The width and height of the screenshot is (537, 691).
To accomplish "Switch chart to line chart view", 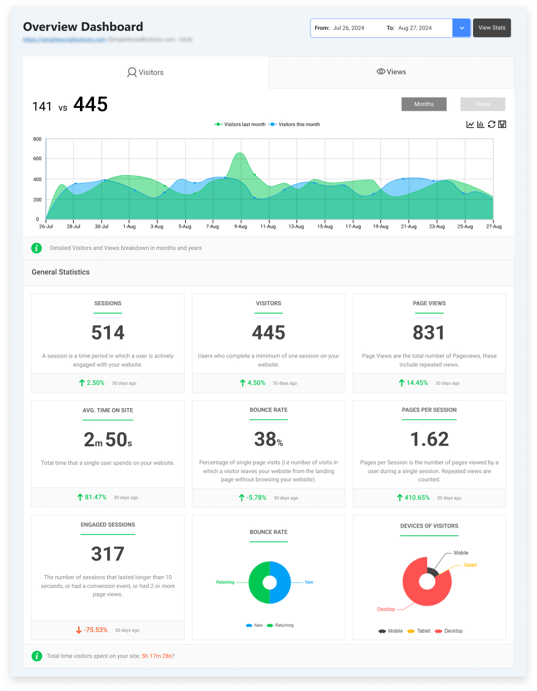I will (470, 124).
